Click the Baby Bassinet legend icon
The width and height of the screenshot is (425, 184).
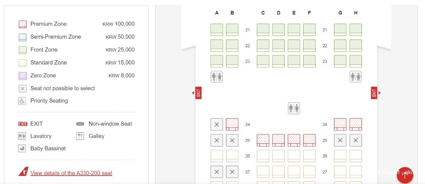(22, 148)
